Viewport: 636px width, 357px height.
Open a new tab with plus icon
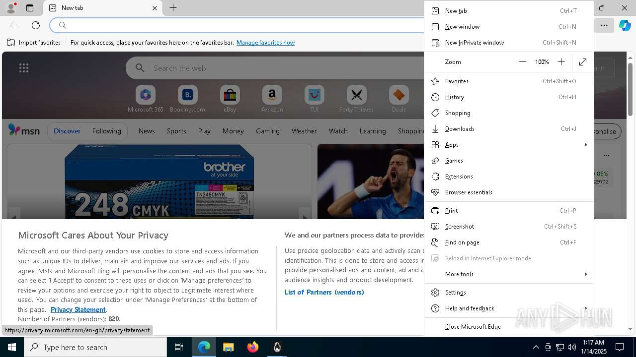click(x=173, y=8)
